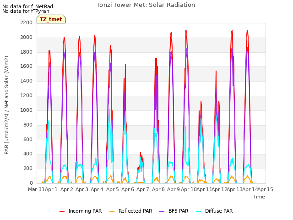Click the Time x-axis label
Screen dimensions: 293x220
pos(259,197)
